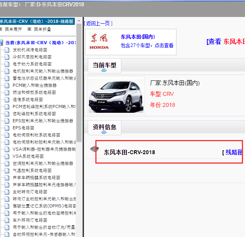Select 空调控制单元输入和输出插接器 entry
Image resolution: width=245 pixels, height=237 pixels.
[x=43, y=164]
